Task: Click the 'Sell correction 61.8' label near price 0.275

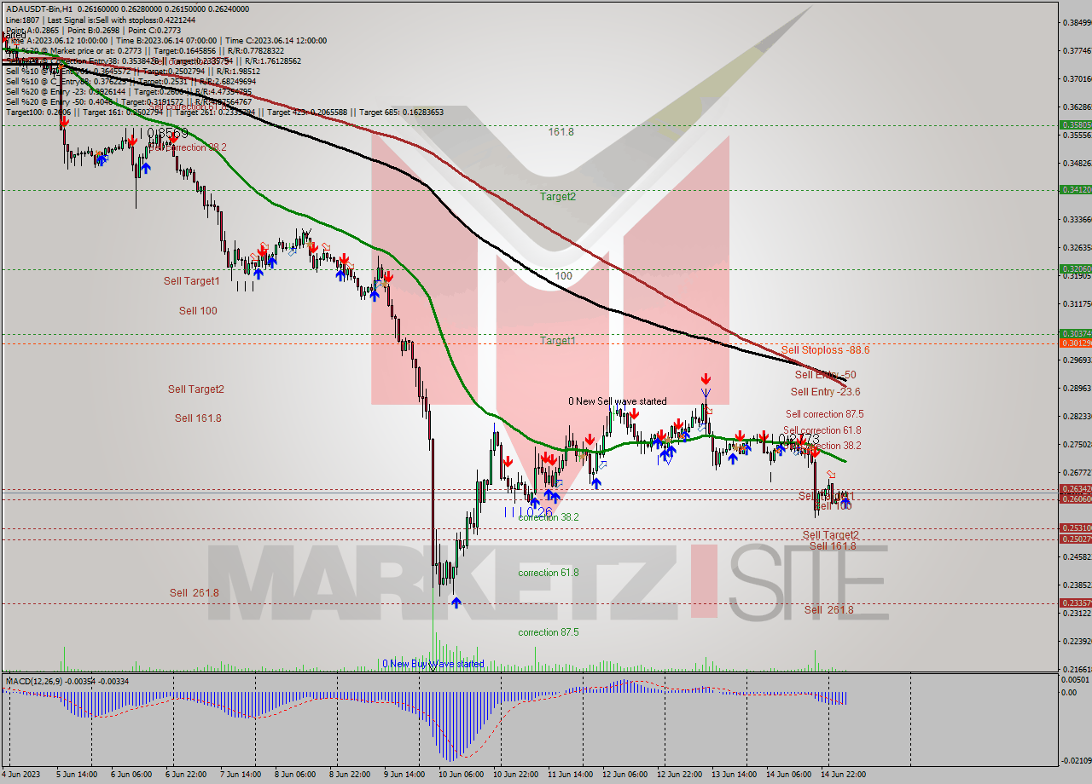Action: coord(822,430)
